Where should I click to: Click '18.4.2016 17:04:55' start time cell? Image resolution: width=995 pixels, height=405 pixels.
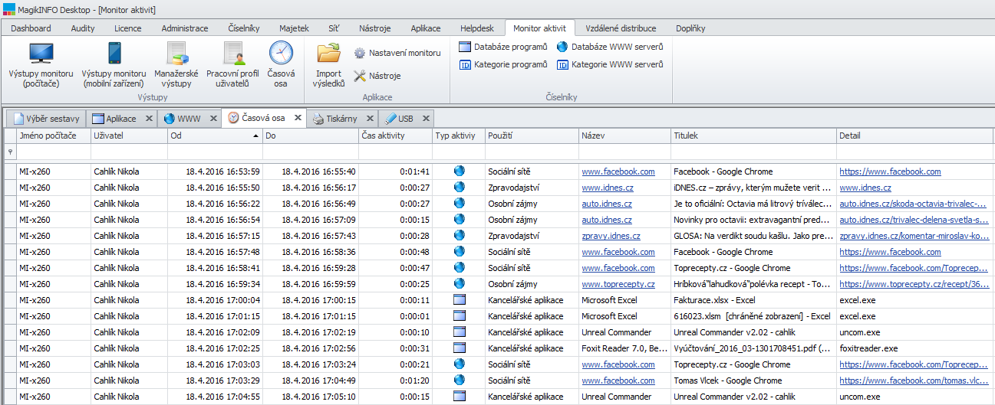tap(215, 397)
